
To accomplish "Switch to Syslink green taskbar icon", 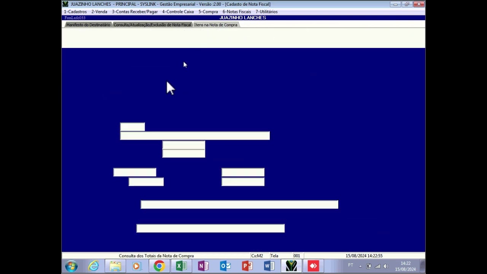I will pos(291,266).
